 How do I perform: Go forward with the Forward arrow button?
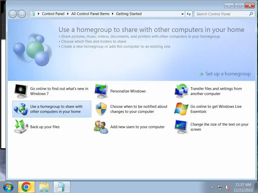22,14
